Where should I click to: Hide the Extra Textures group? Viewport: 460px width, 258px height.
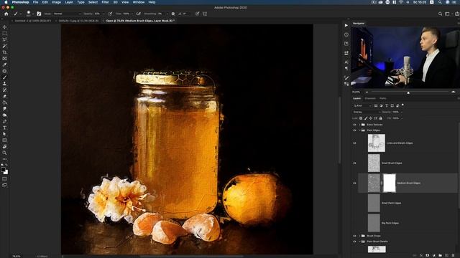point(354,125)
